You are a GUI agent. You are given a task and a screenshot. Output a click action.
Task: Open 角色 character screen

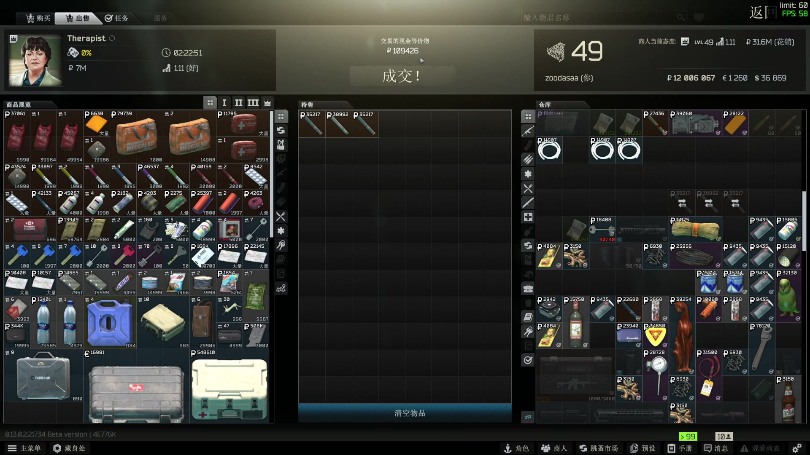[x=516, y=448]
